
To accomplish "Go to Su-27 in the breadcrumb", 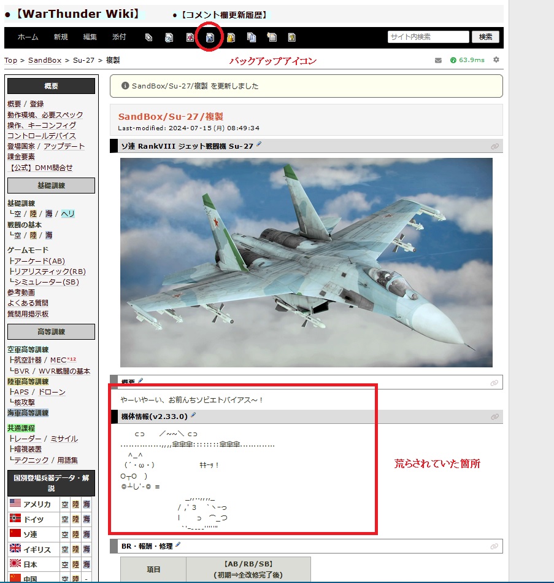I will coord(83,60).
